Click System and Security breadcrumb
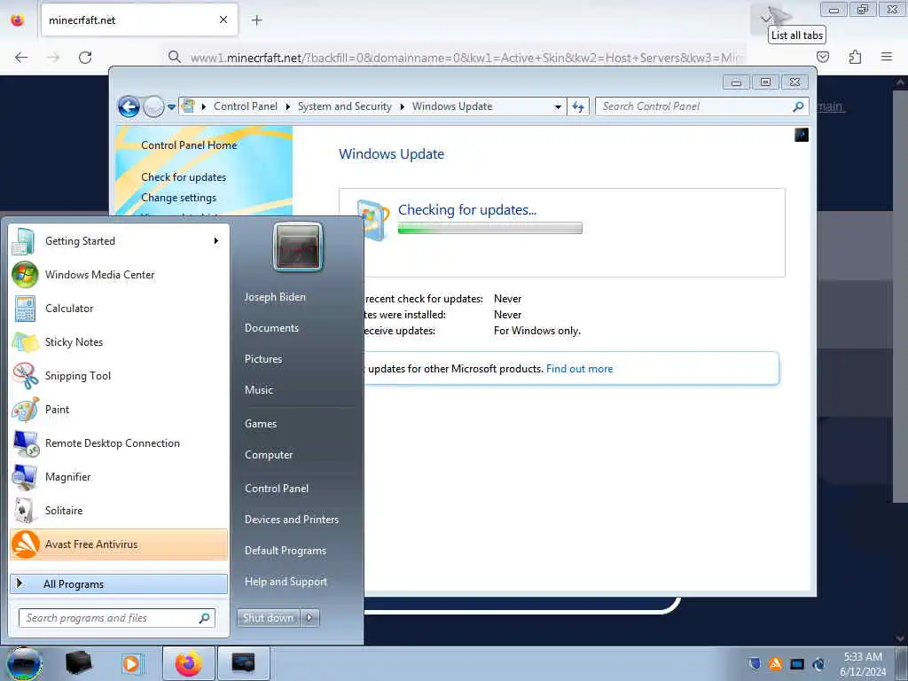 345,106
